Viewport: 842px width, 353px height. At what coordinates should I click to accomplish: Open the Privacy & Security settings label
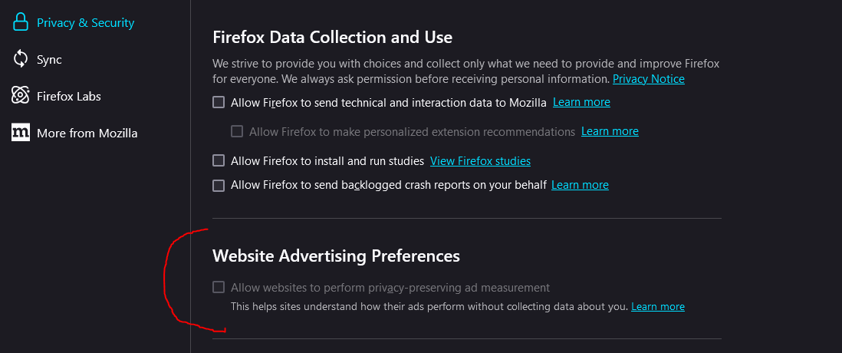click(85, 23)
